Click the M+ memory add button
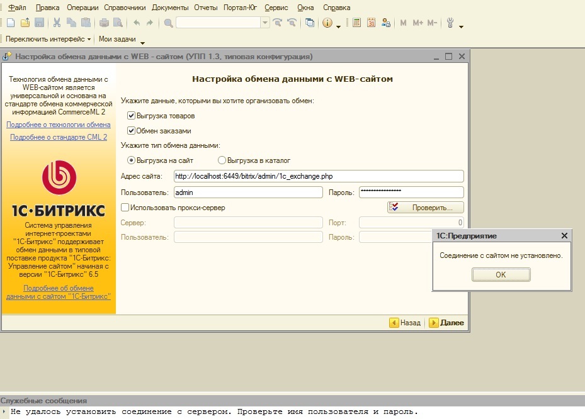Image resolution: width=585 pixels, height=419 pixels. (x=417, y=23)
